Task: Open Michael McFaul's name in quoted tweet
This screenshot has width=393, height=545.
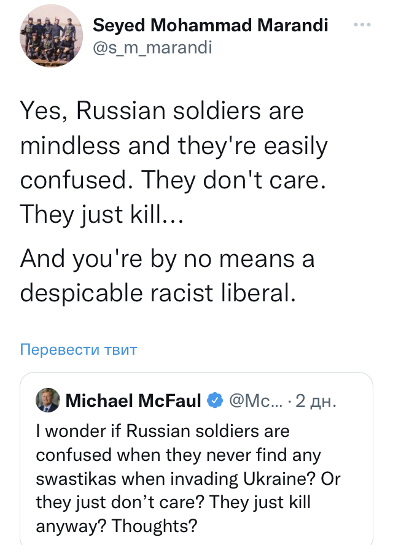Action: [x=133, y=401]
